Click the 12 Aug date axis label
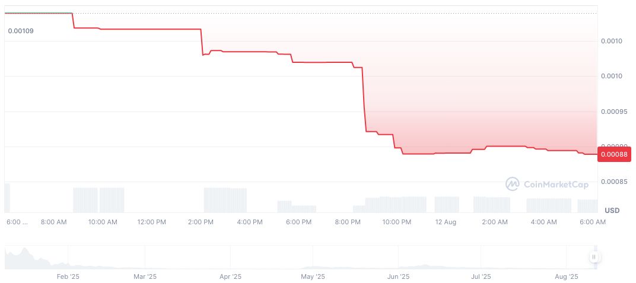Viewport: 636px width, 283px height. pyautogui.click(x=446, y=222)
